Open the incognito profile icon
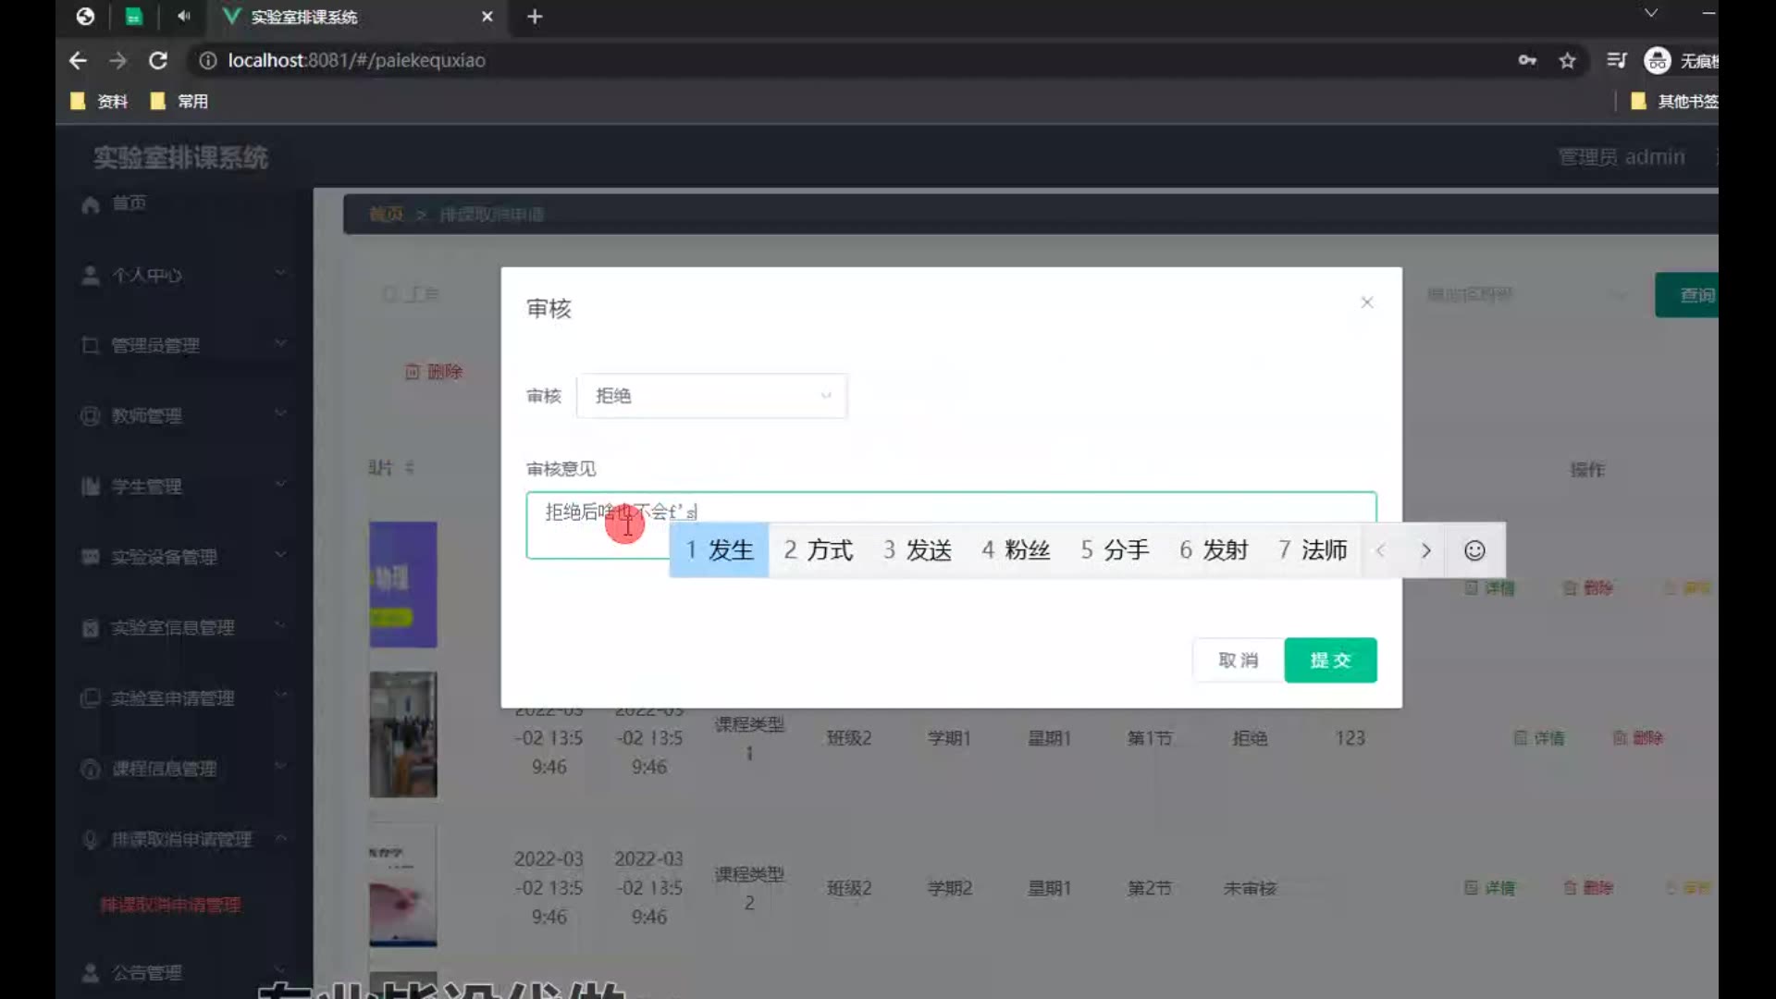Image resolution: width=1776 pixels, height=999 pixels. (x=1657, y=61)
